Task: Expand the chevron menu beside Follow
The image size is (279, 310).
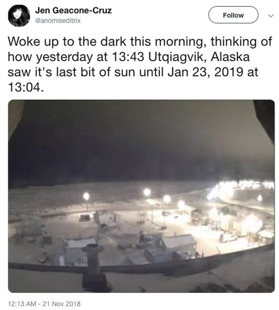Action: coord(271,16)
